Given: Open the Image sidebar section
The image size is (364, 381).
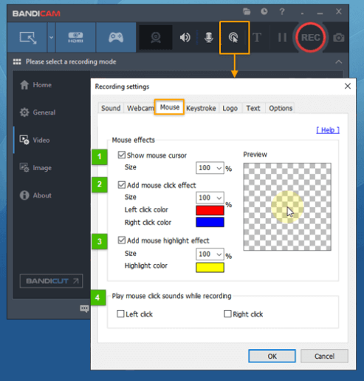Looking at the screenshot, I should click(35, 168).
